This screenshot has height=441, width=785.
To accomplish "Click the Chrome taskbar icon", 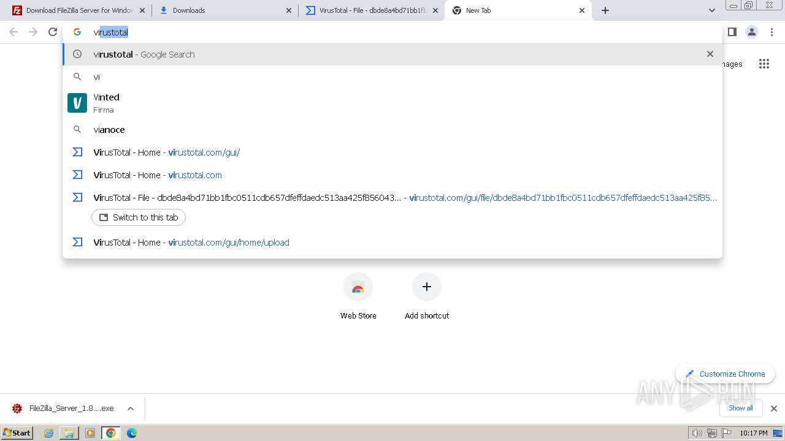I will click(x=110, y=433).
